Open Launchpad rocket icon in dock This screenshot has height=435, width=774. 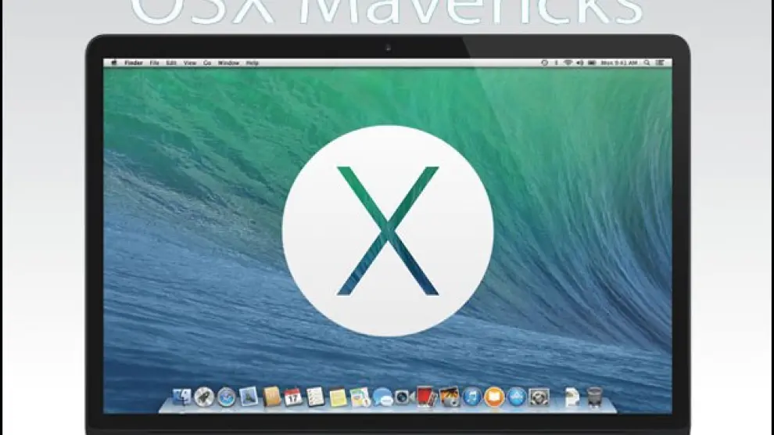coord(204,397)
